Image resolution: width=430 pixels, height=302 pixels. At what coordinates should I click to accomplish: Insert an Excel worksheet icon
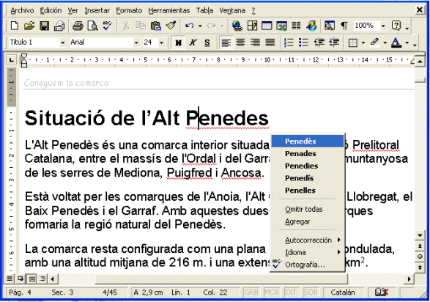pyautogui.click(x=281, y=26)
